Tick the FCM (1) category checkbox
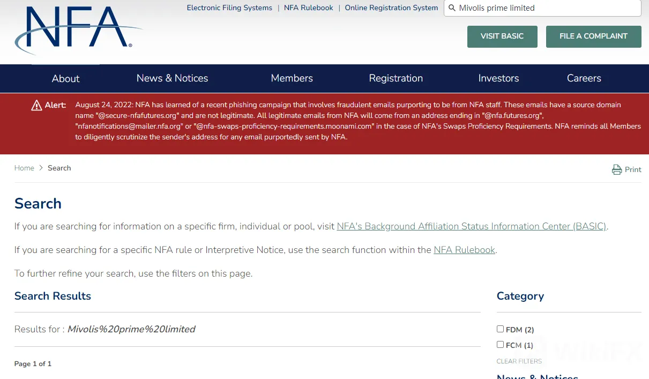 (x=500, y=345)
